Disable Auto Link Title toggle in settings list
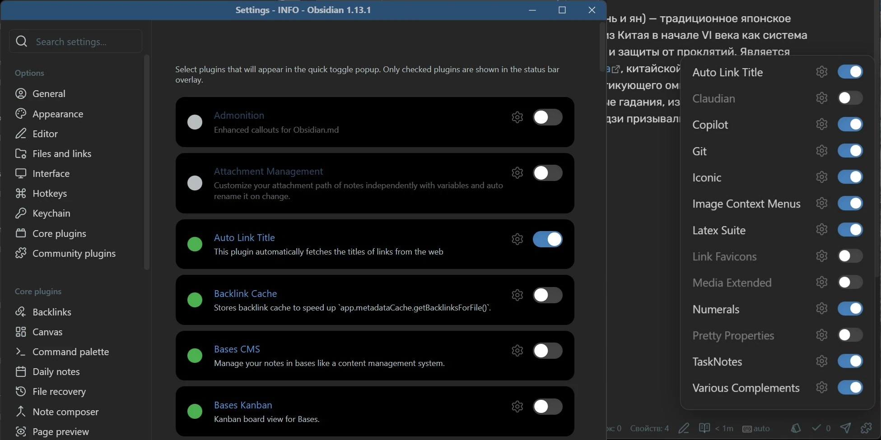The image size is (881, 440). tap(547, 239)
